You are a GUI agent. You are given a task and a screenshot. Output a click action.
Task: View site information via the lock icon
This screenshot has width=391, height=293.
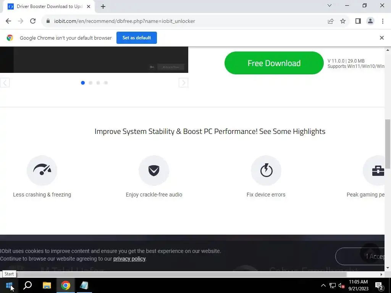pyautogui.click(x=48, y=21)
